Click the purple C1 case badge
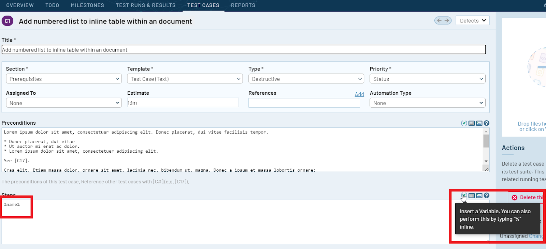This screenshot has height=249, width=546. (8, 21)
